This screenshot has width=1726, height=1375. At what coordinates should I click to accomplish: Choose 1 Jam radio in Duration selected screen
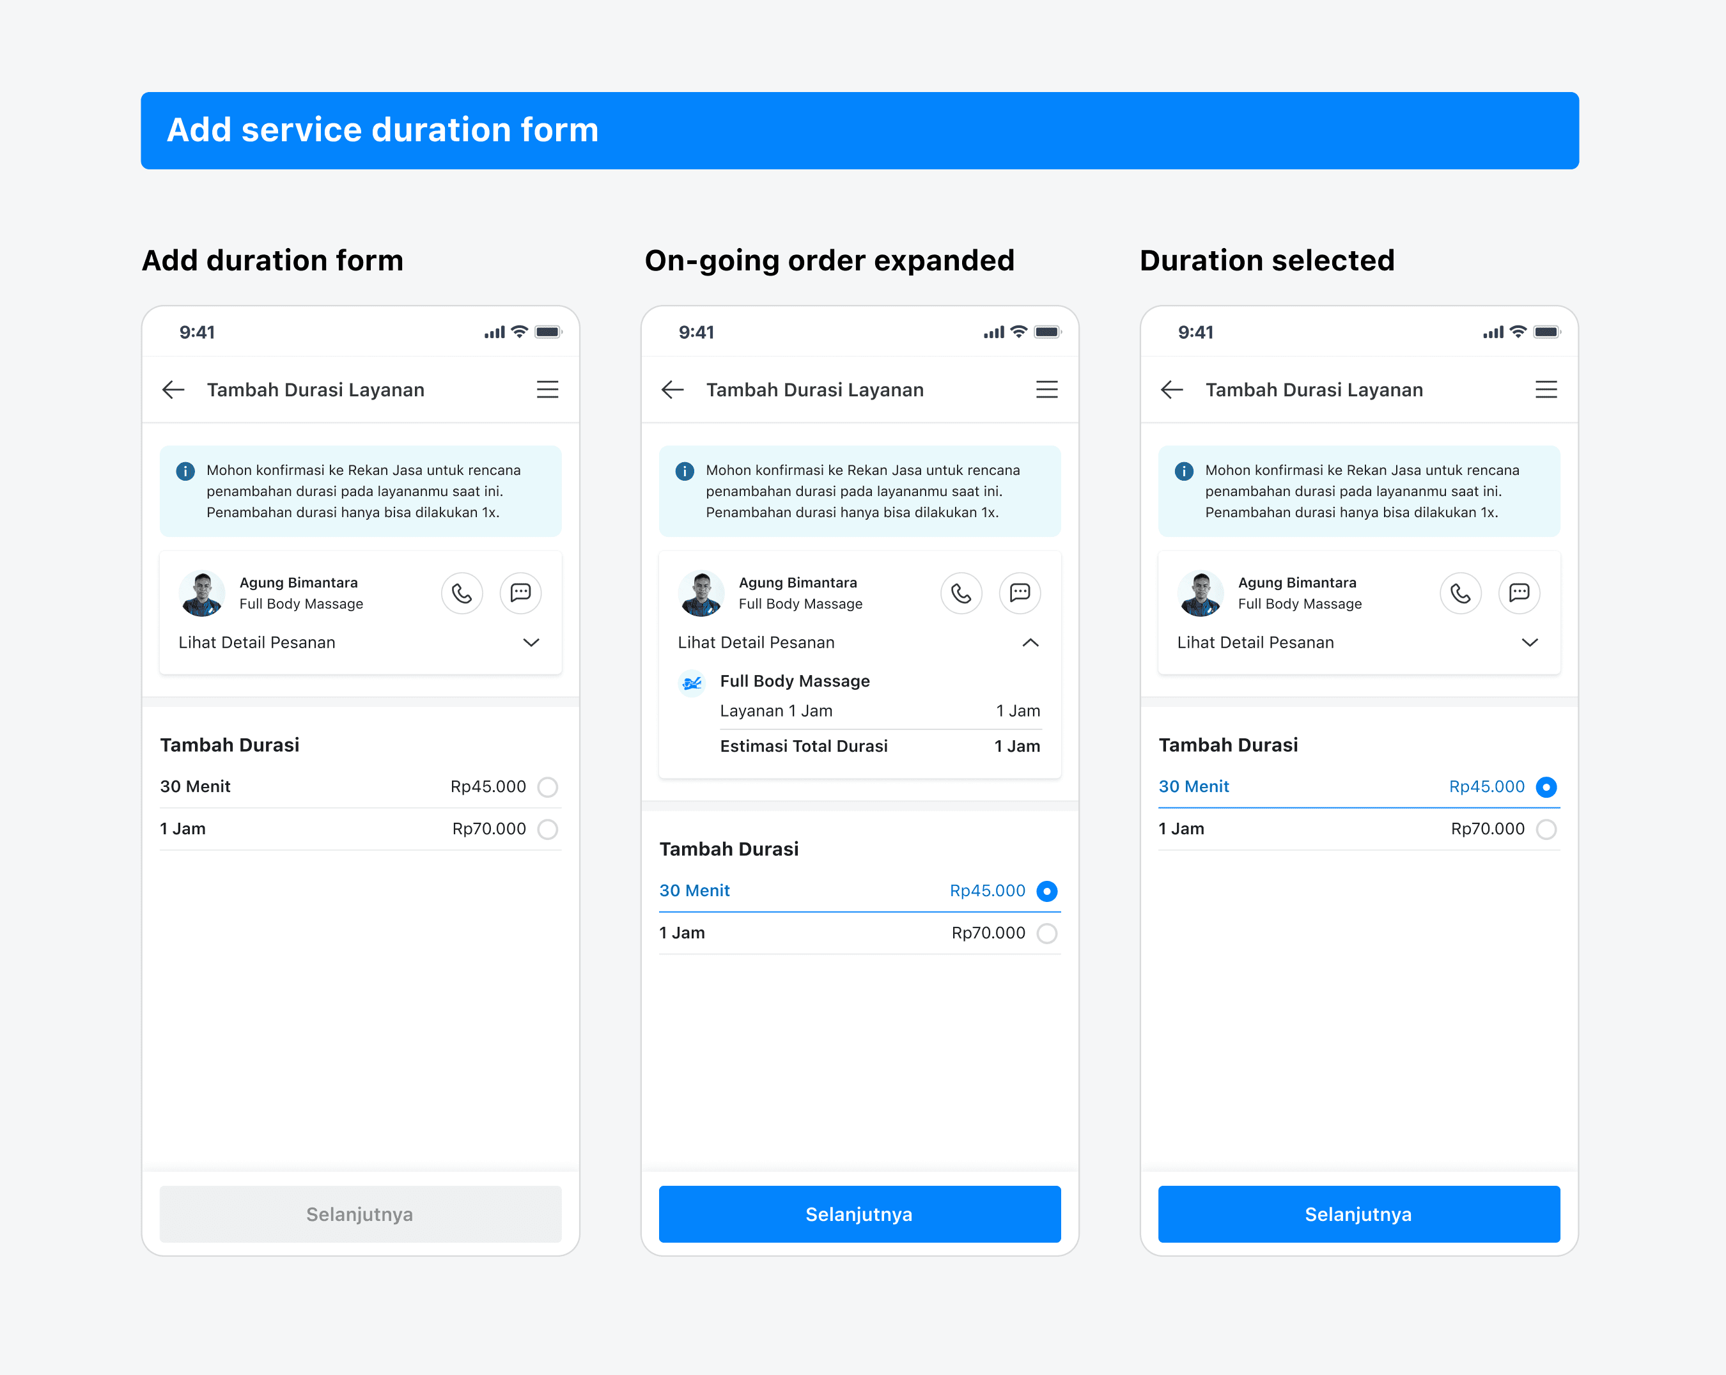tap(1546, 829)
